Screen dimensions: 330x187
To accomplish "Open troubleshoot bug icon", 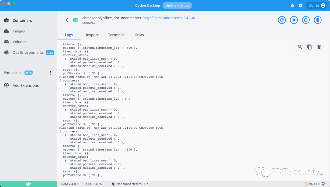I will [292, 6].
